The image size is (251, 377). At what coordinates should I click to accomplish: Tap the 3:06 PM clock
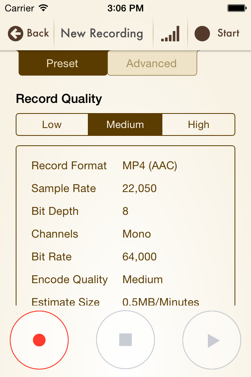[125, 8]
